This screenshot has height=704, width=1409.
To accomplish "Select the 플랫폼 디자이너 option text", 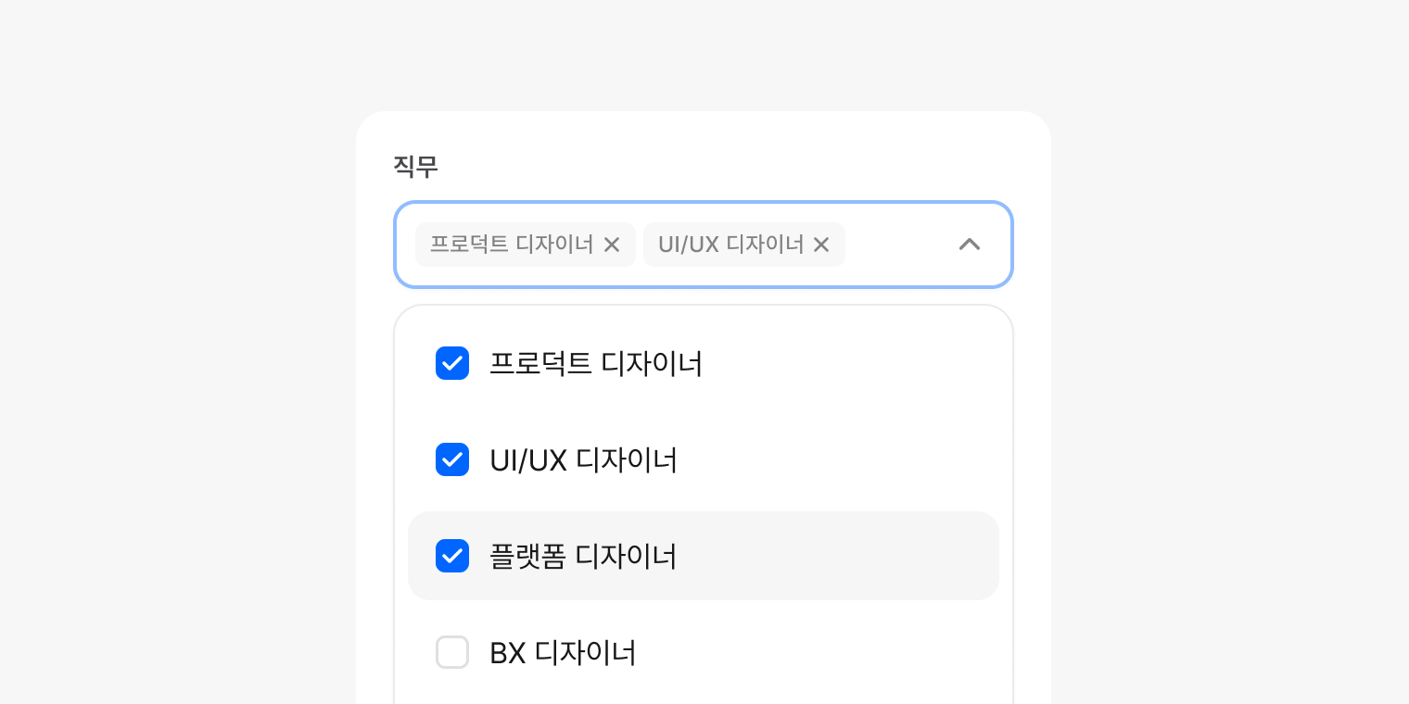I will pyautogui.click(x=583, y=556).
